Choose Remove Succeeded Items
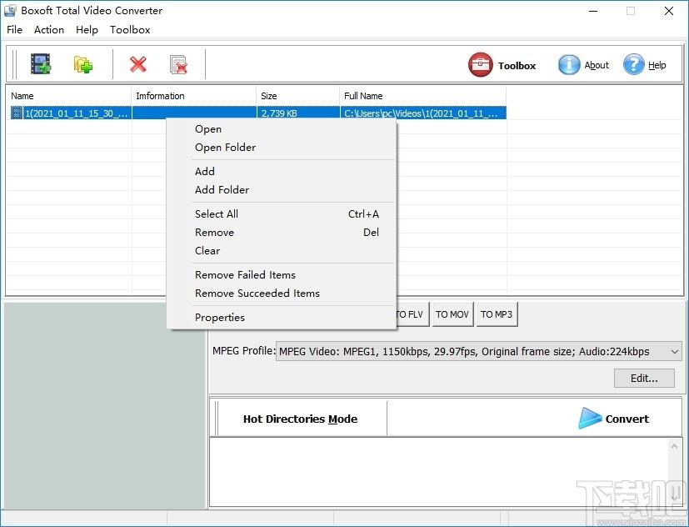This screenshot has height=527, width=689. tap(282, 294)
